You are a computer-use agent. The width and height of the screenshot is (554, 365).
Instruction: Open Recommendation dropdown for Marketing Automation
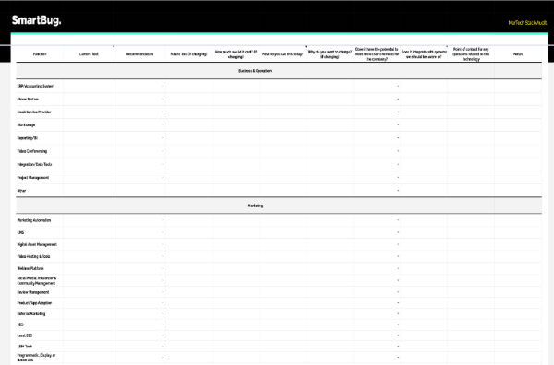(x=163, y=220)
